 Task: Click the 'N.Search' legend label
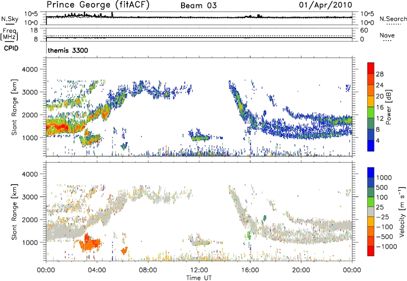point(393,19)
